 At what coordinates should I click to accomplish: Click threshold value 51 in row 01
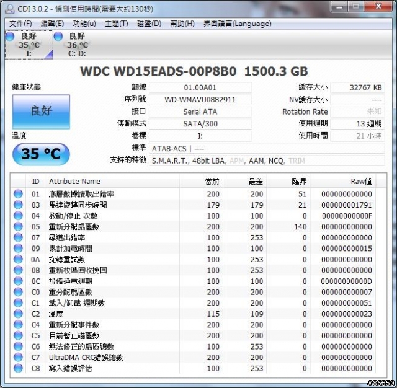tap(302, 194)
